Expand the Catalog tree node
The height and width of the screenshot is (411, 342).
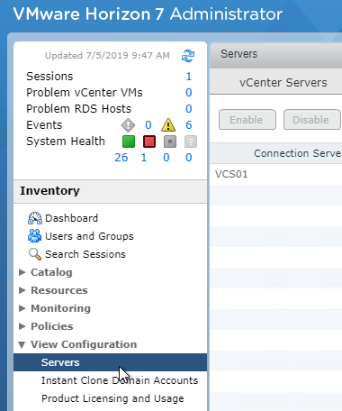[22, 272]
